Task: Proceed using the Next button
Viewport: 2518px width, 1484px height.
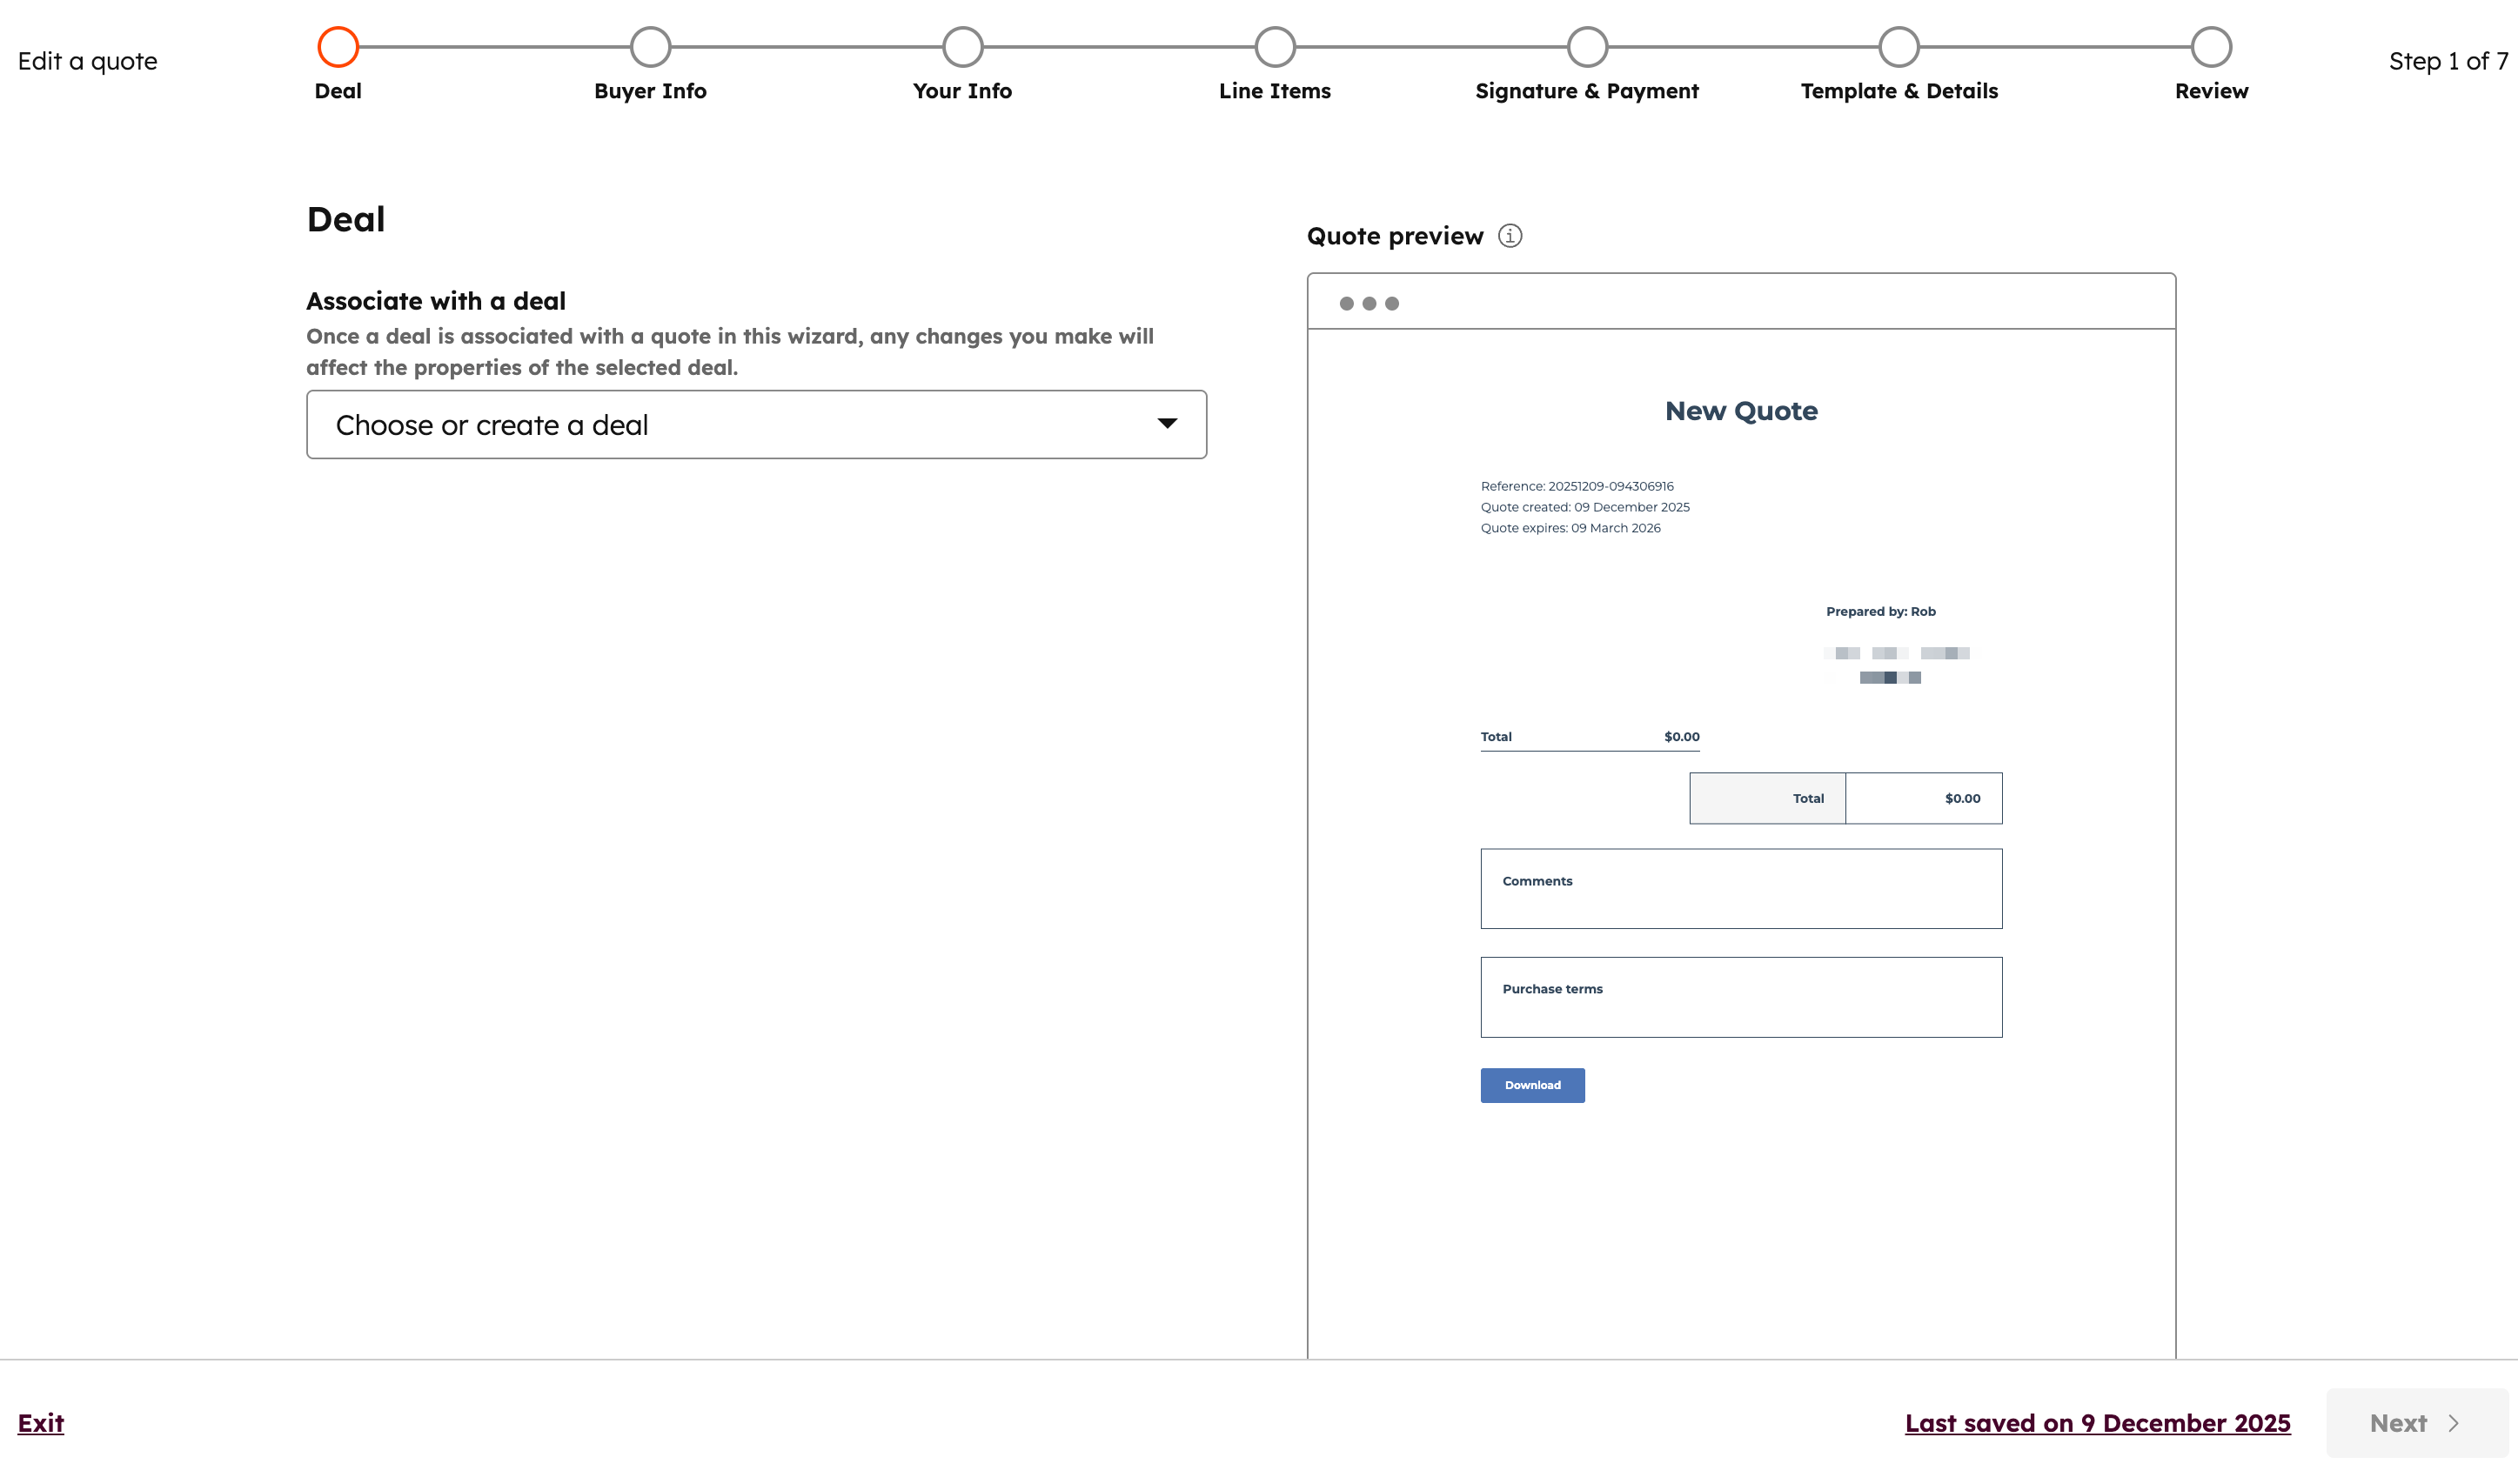Action: [2399, 1422]
